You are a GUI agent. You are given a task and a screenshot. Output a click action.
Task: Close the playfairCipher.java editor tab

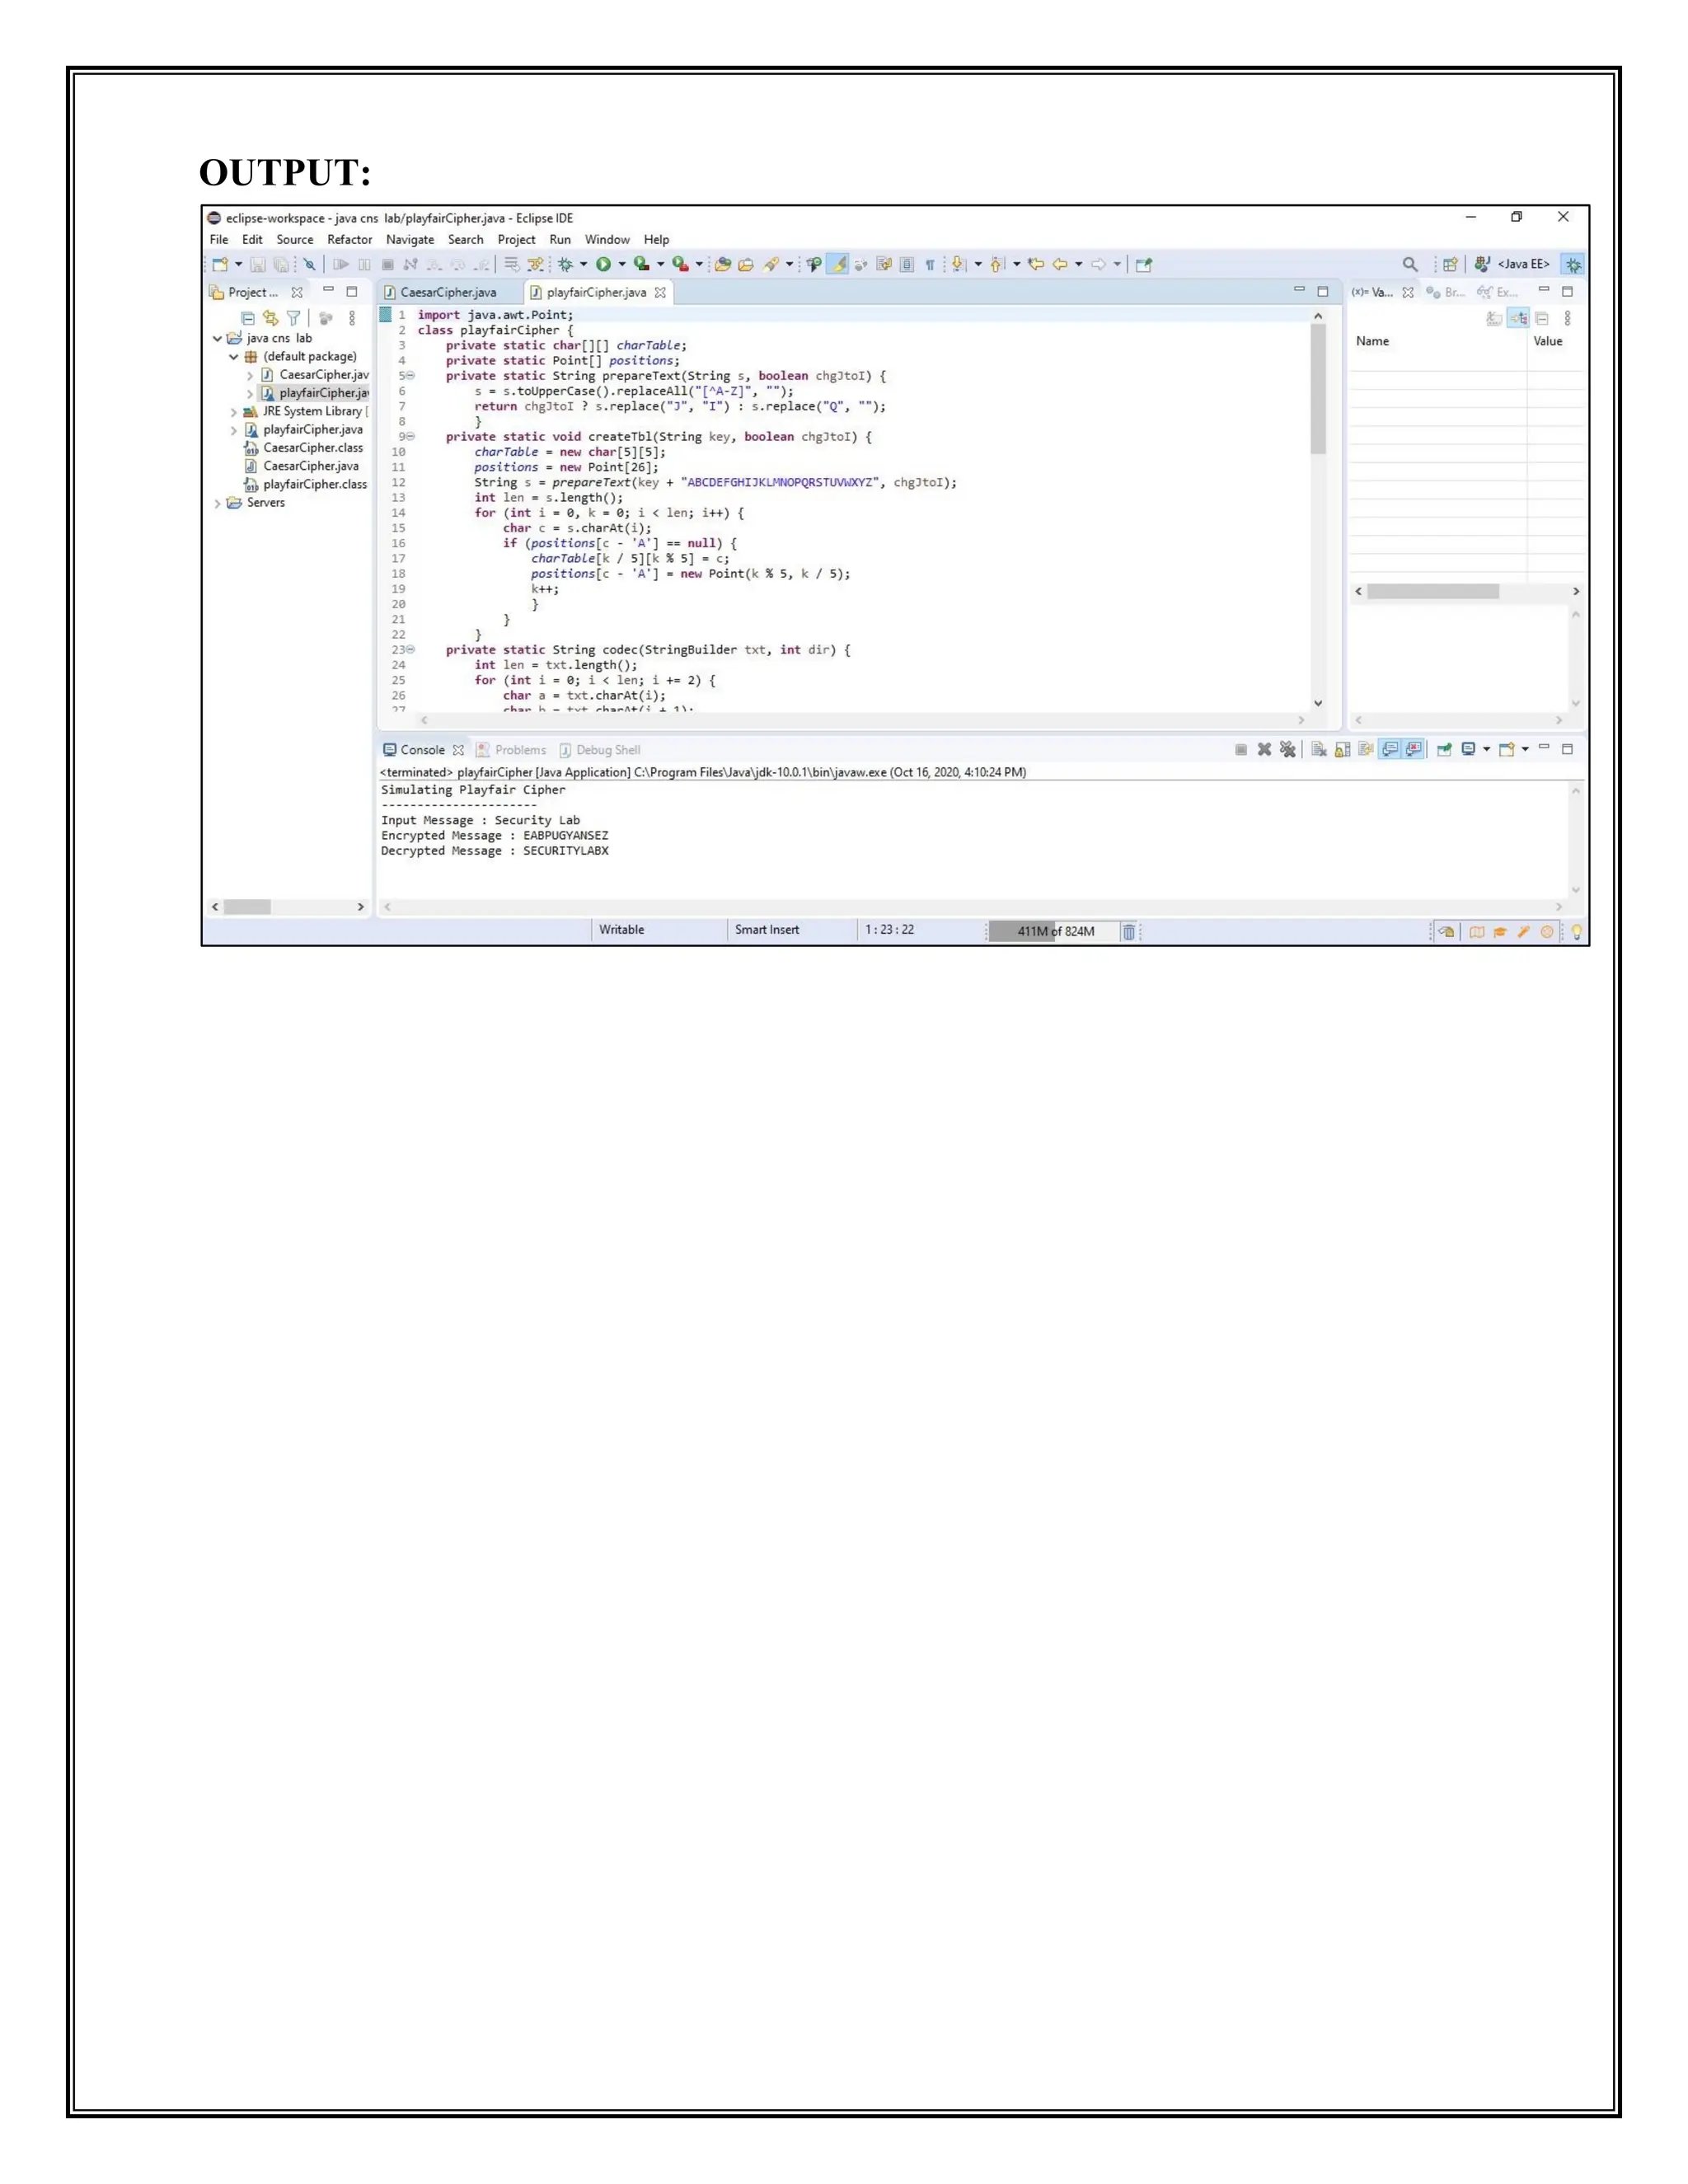(660, 293)
